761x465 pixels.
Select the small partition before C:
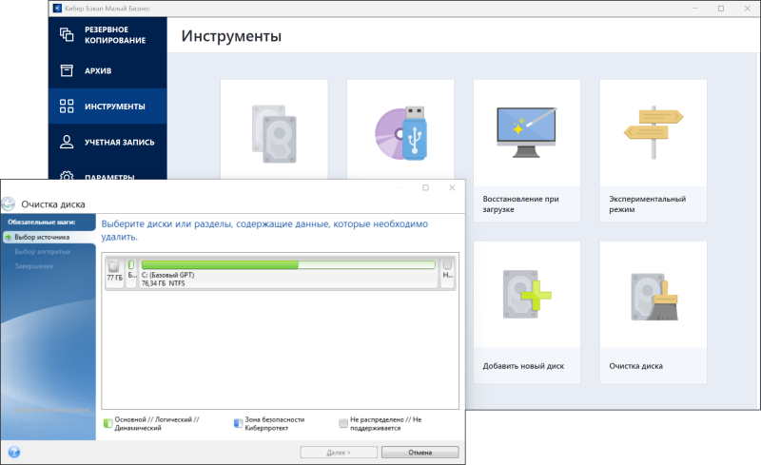132,272
